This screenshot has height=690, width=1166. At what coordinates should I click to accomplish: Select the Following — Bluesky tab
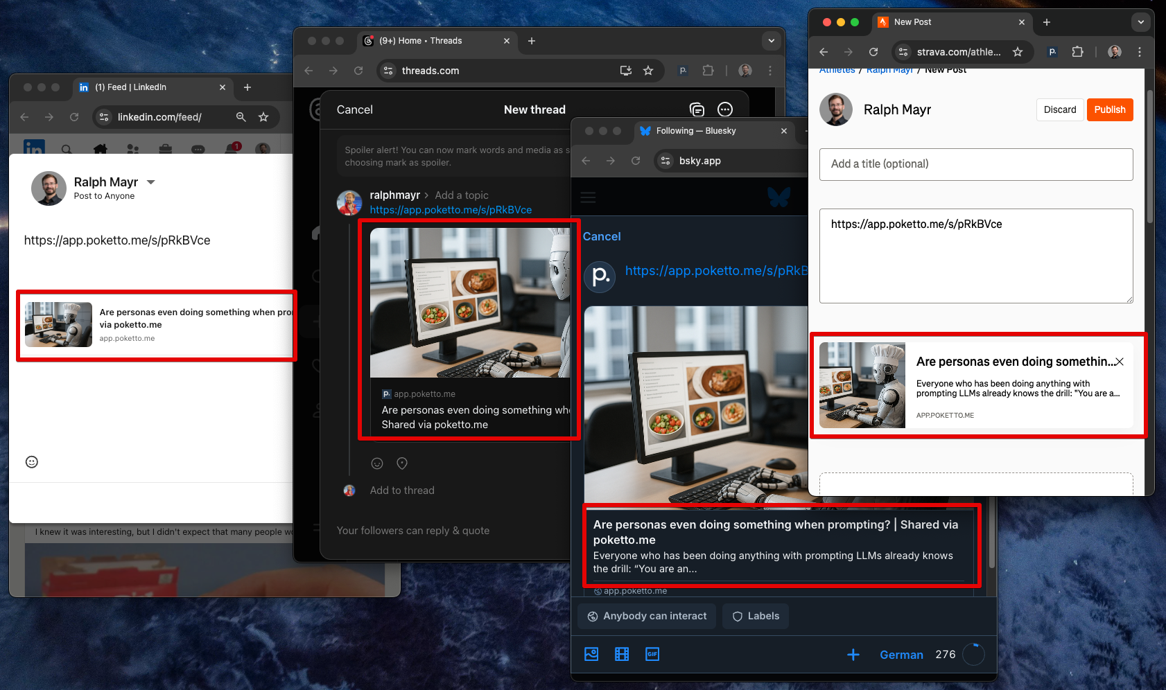point(707,131)
